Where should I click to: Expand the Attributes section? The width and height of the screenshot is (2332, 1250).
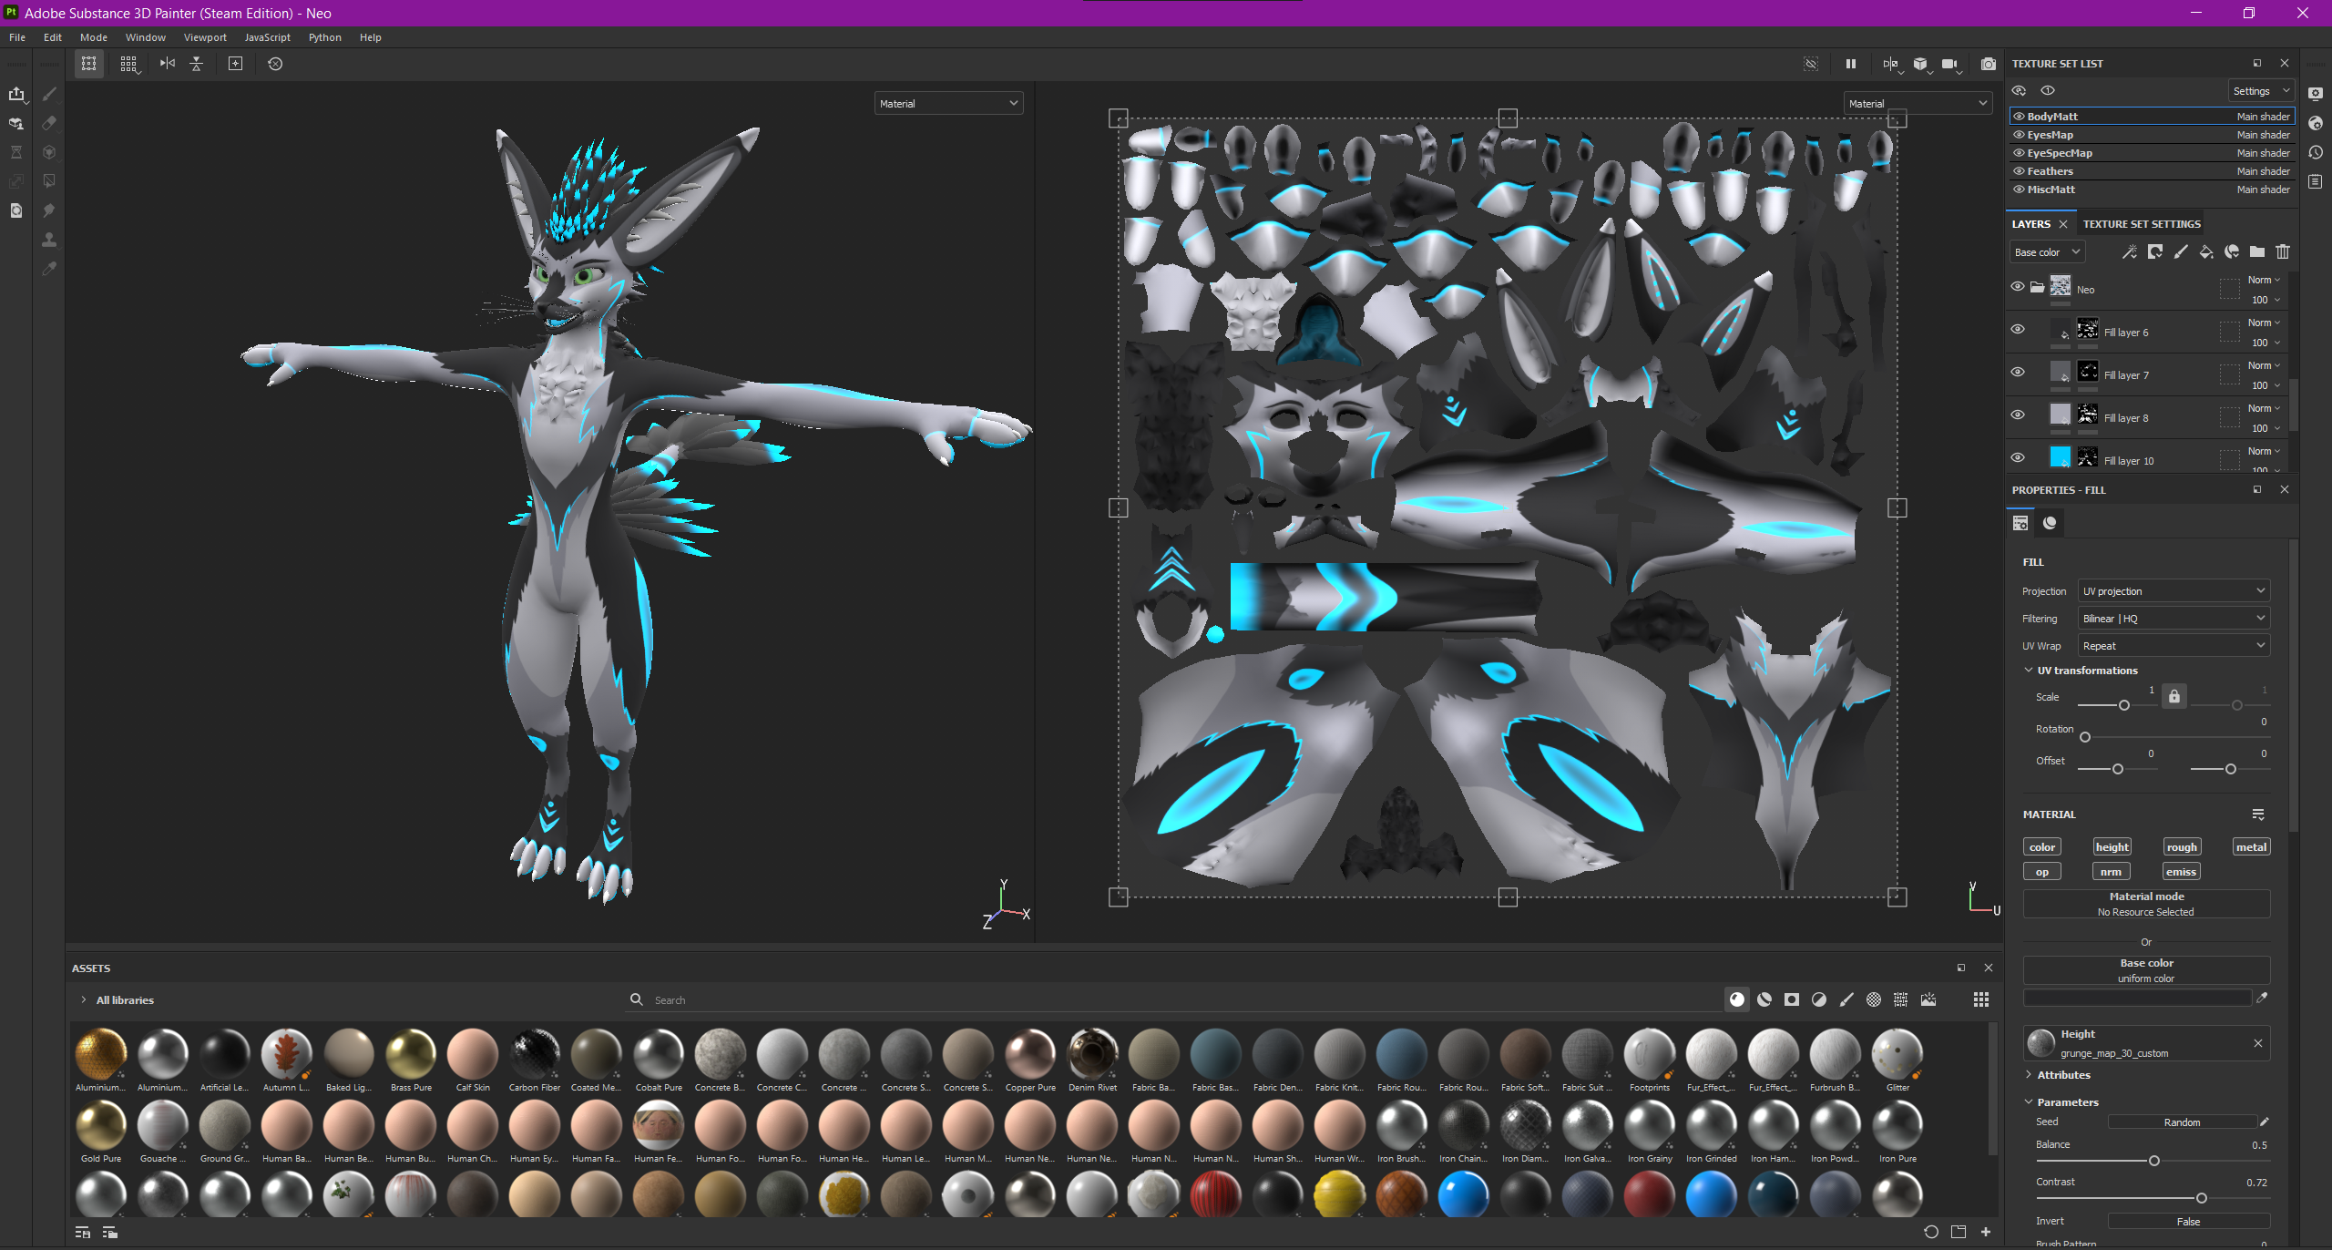(2029, 1075)
